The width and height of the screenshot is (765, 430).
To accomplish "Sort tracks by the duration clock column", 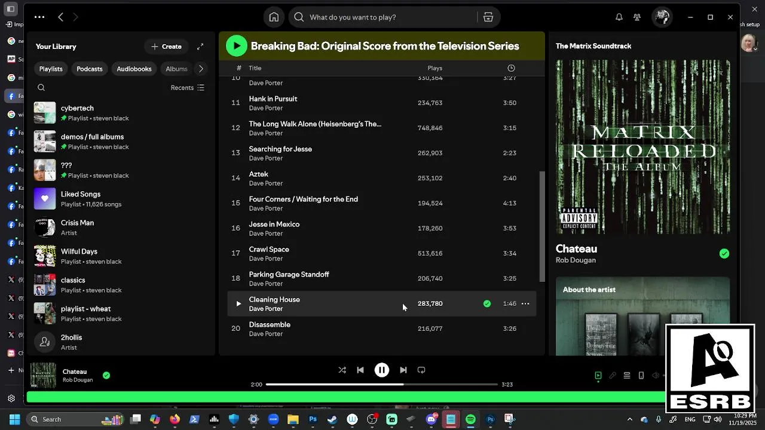I will [x=511, y=68].
